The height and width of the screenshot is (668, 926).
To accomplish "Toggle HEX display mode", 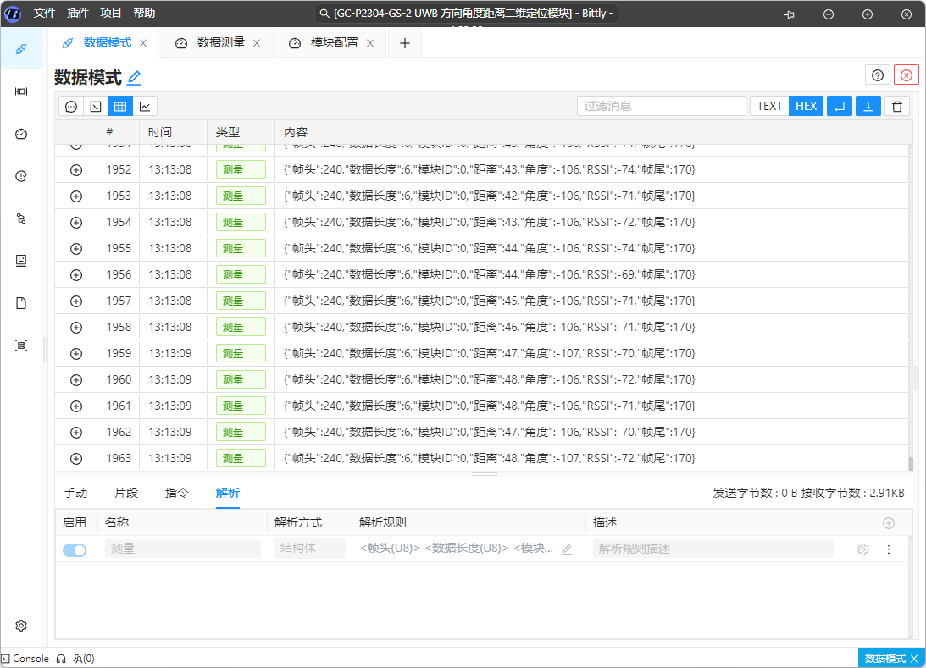I will [806, 106].
